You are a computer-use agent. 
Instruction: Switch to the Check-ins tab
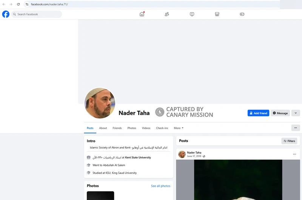(x=162, y=128)
